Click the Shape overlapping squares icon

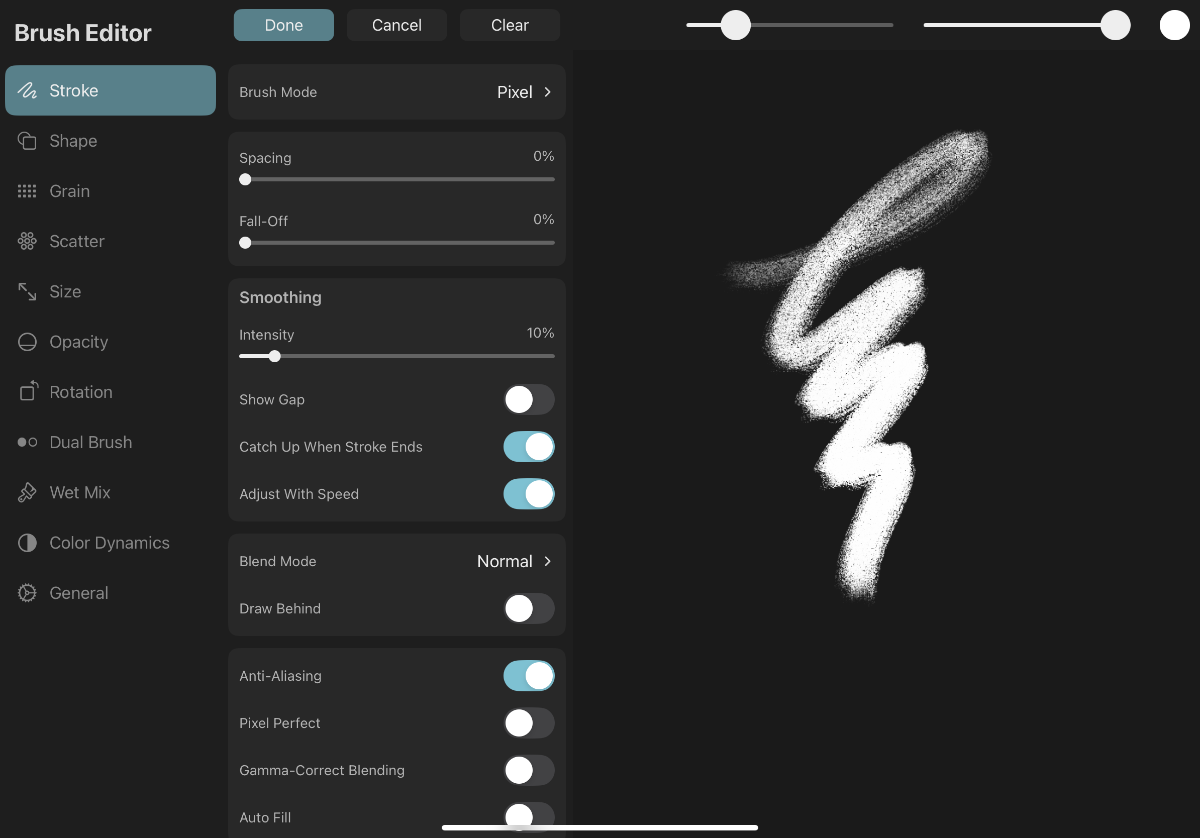(x=27, y=141)
